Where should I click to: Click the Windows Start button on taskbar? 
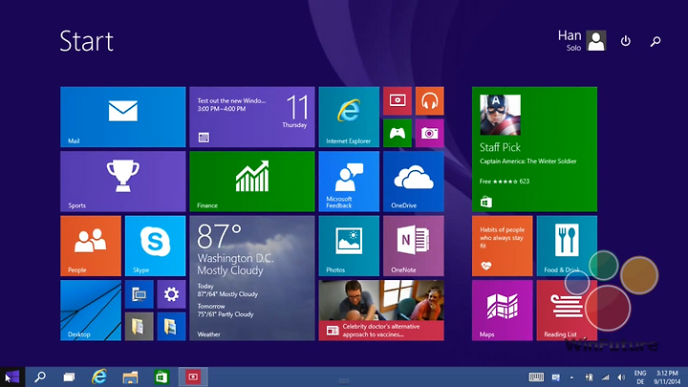pyautogui.click(x=12, y=376)
